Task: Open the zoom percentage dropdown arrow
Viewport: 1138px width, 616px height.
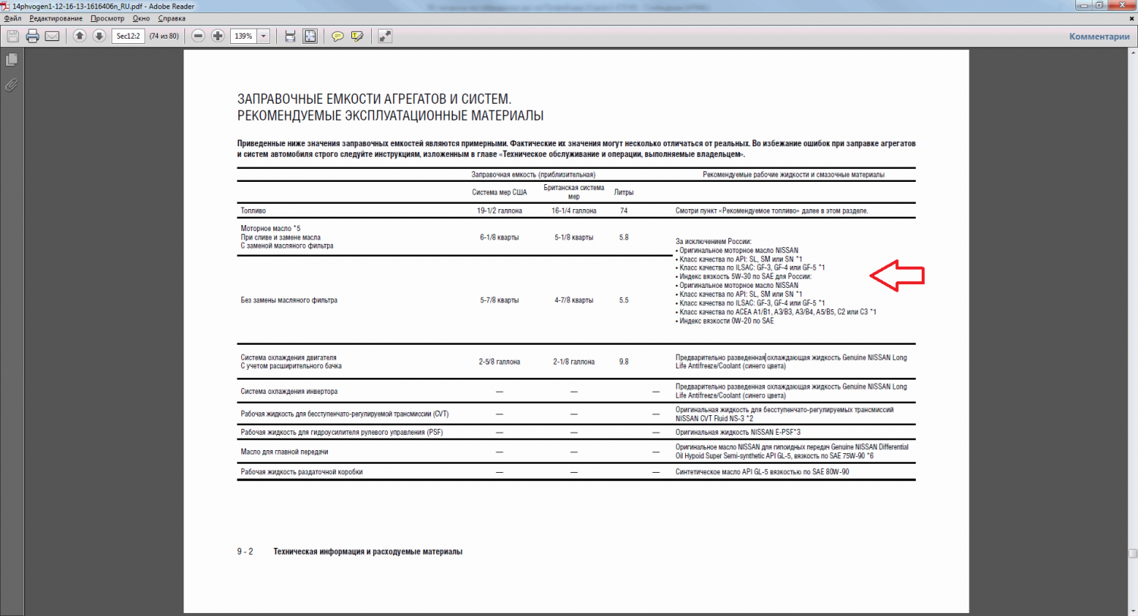Action: [263, 36]
